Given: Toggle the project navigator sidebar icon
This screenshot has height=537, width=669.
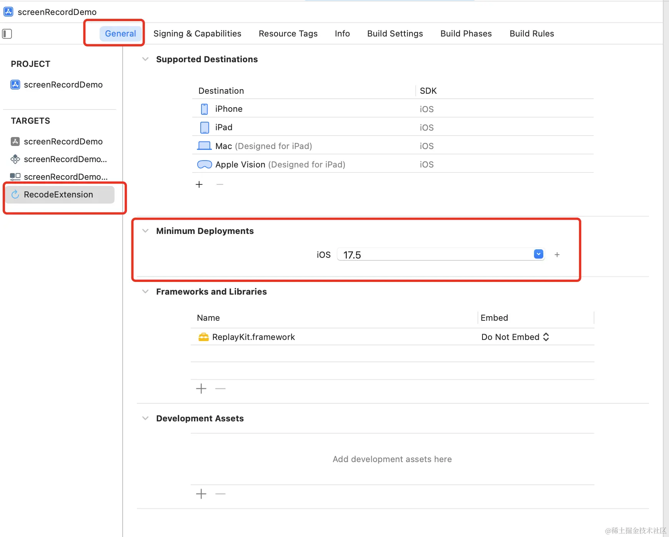Looking at the screenshot, I should (x=7, y=34).
